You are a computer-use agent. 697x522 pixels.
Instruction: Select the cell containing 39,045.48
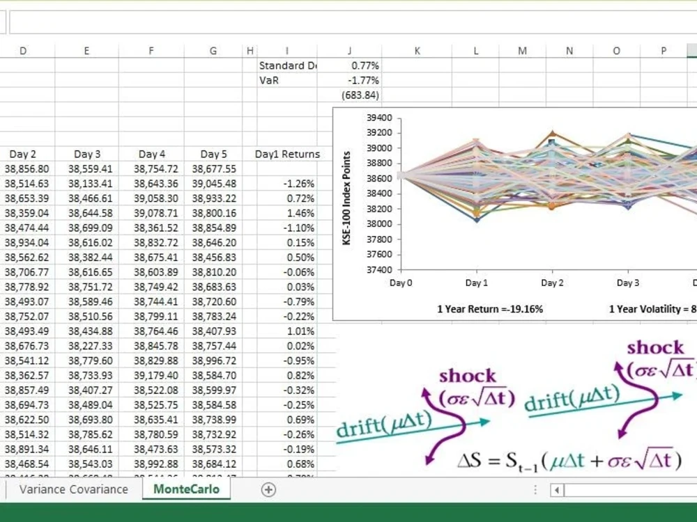coord(213,184)
